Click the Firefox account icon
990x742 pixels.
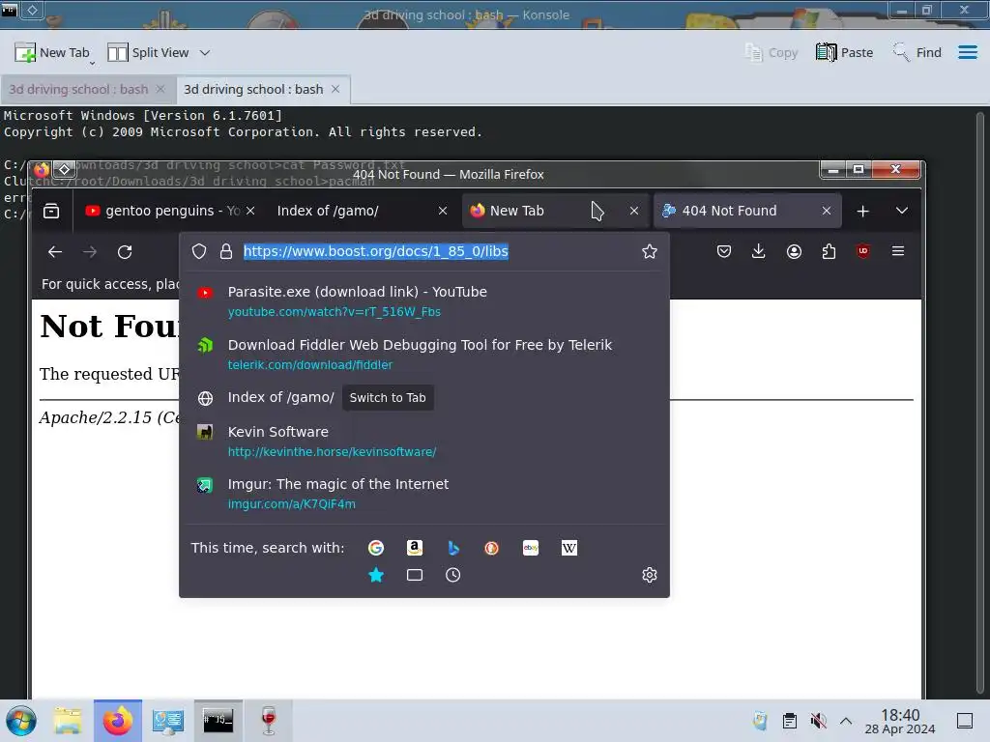[x=795, y=252]
